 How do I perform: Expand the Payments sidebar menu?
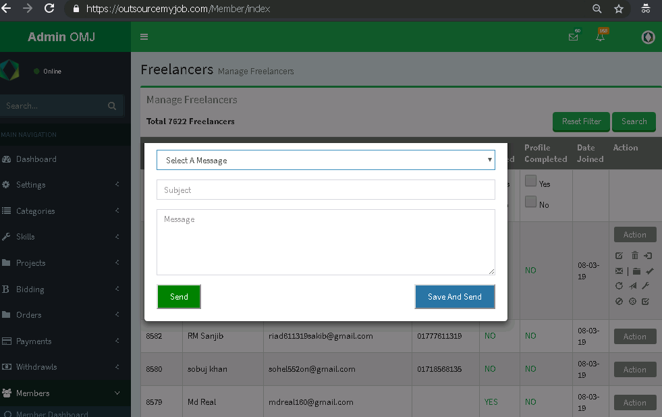(61, 341)
